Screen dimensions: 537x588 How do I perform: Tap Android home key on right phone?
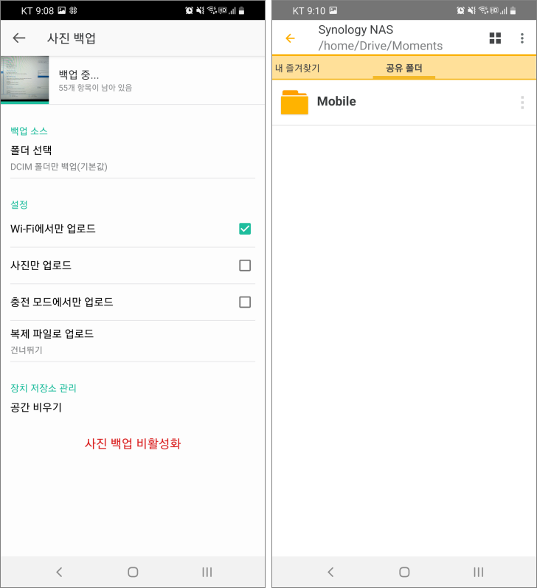coord(404,572)
